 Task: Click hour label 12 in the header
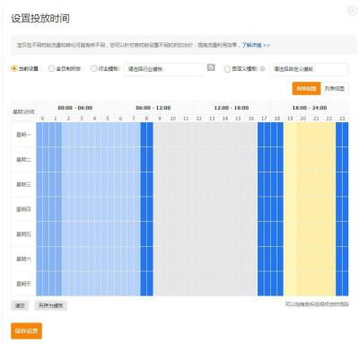(198, 119)
